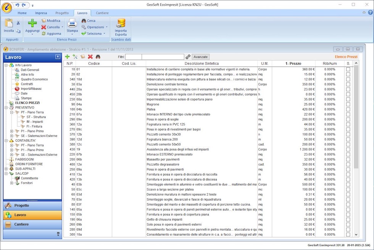Click the red X delete icon in grid toolbar
This screenshot has height=250, width=374.
pyautogui.click(x=90, y=57)
